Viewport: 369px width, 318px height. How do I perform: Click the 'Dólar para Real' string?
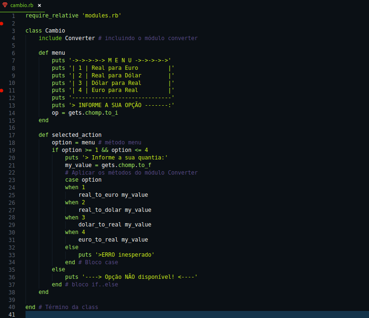coord(117,83)
